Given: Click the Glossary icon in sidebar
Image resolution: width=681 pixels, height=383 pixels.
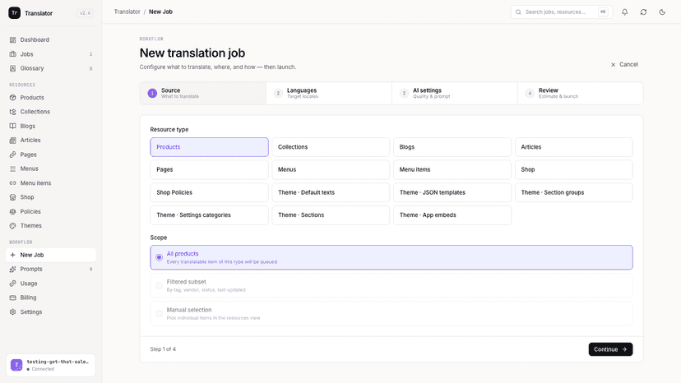Looking at the screenshot, I should point(12,68).
